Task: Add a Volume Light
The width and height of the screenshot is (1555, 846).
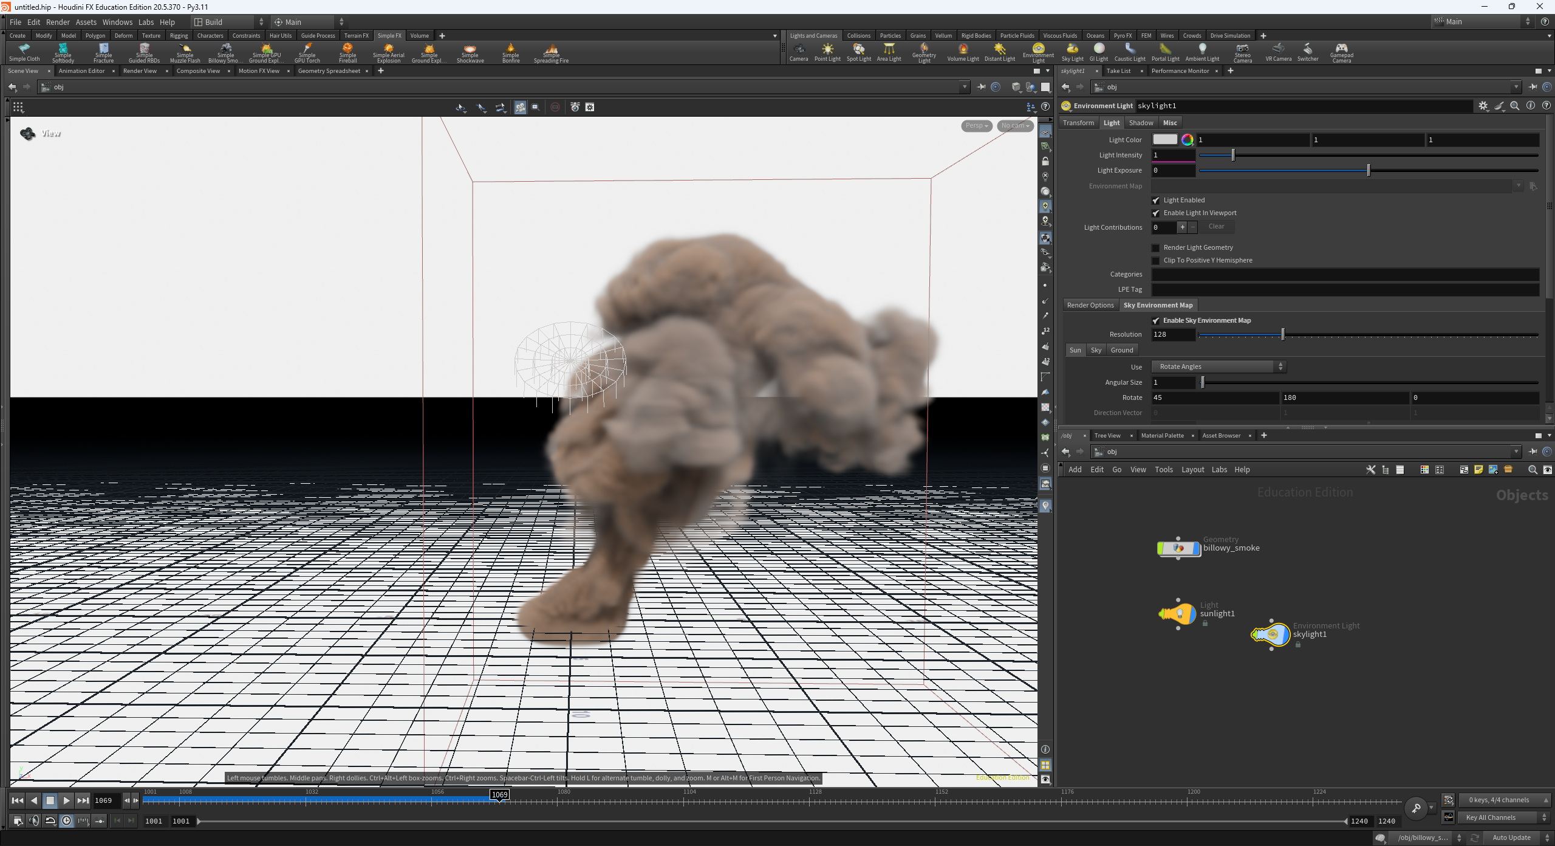Action: 963,53
